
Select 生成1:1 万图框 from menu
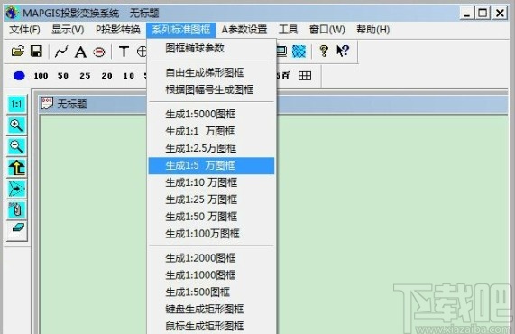pos(211,131)
